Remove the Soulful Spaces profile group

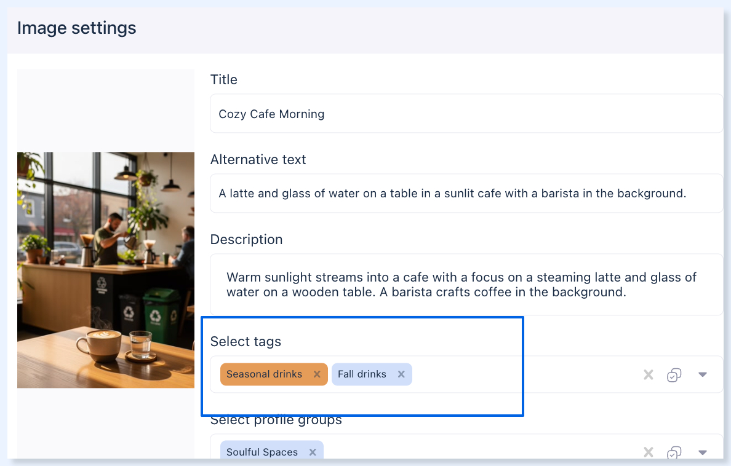[x=313, y=452]
